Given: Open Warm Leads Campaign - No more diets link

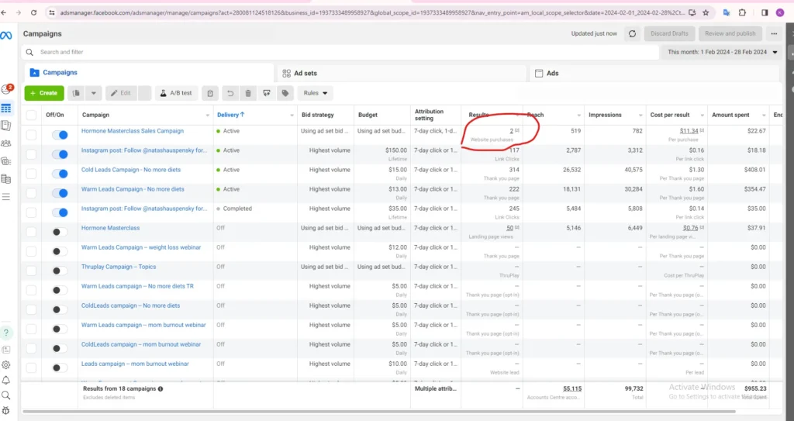Looking at the screenshot, I should point(133,189).
